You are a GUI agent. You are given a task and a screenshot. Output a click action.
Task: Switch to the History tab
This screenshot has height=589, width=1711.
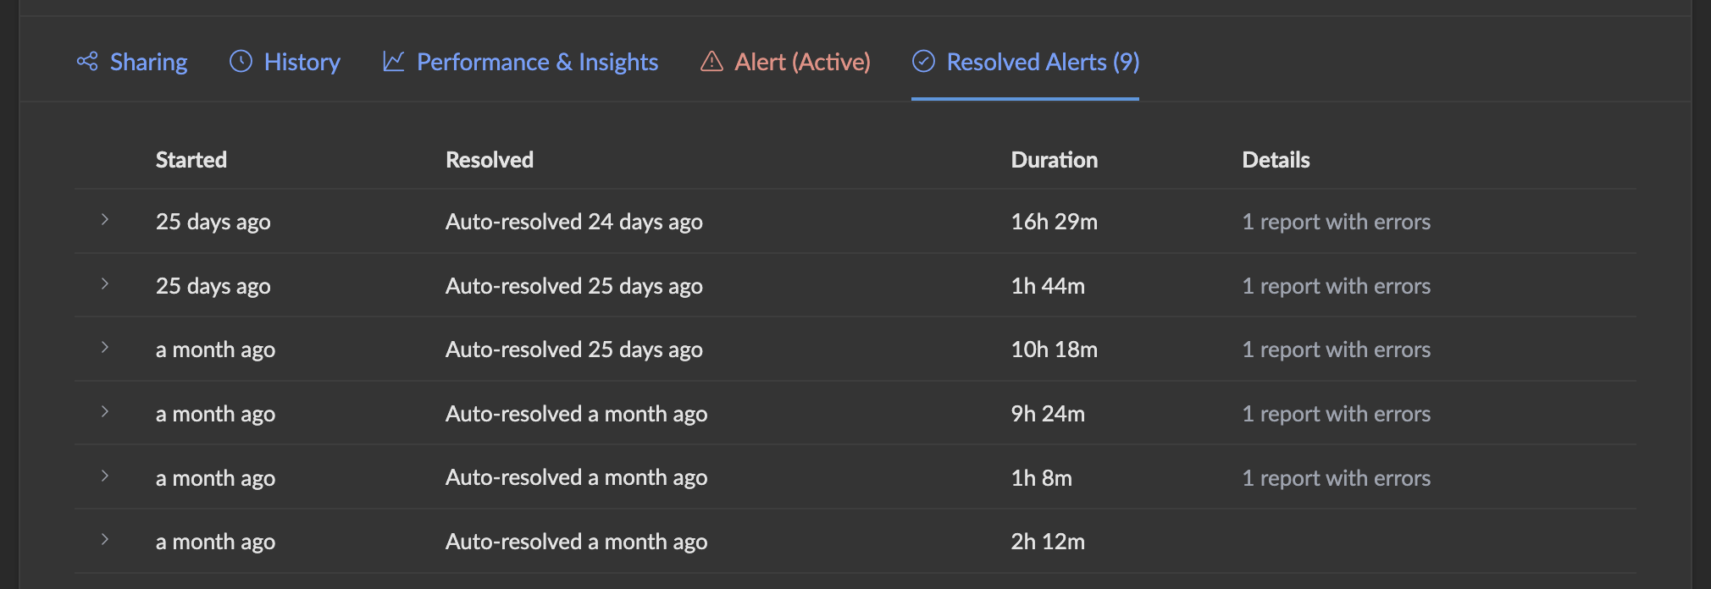pos(285,62)
